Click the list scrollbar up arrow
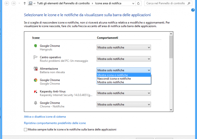The height and width of the screenshot is (139, 197). coord(171,34)
